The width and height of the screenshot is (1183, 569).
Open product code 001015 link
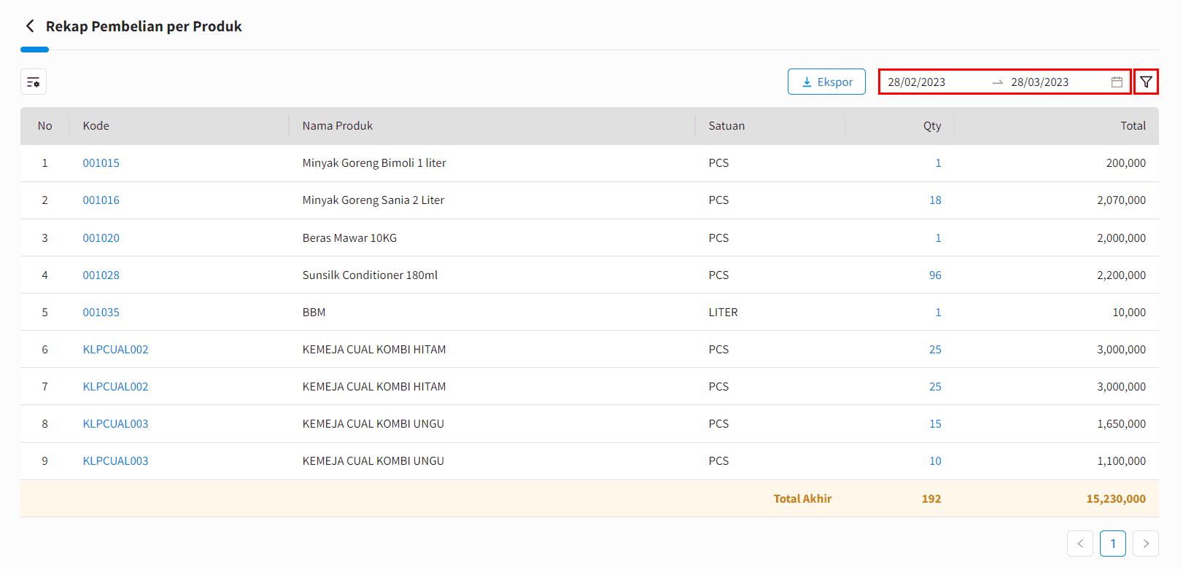coord(101,163)
